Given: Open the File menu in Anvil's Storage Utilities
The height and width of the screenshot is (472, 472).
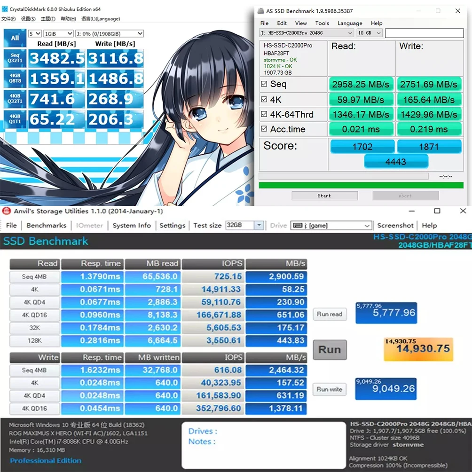Looking at the screenshot, I should [11, 225].
